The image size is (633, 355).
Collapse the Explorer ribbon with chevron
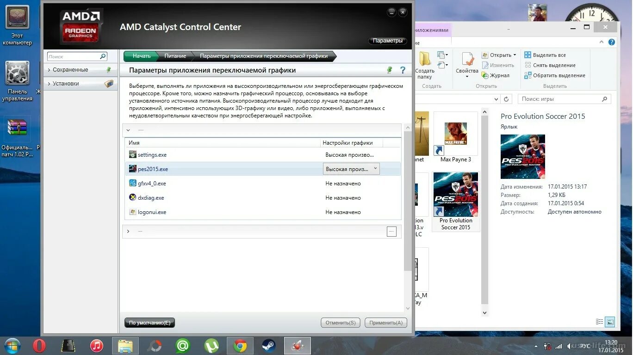click(x=602, y=42)
